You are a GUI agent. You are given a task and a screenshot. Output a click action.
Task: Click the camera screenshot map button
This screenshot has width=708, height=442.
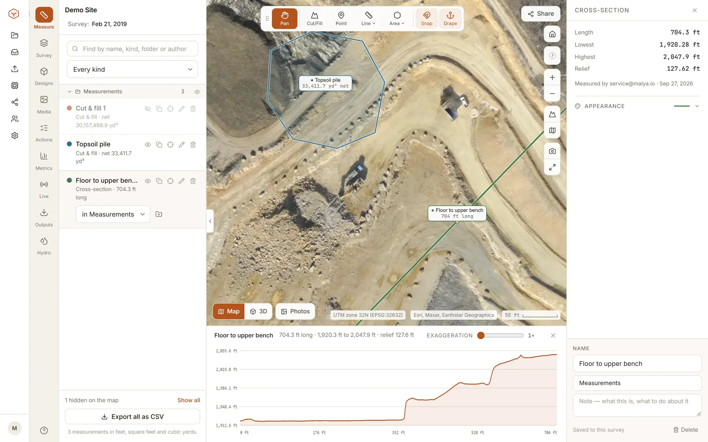coord(552,151)
